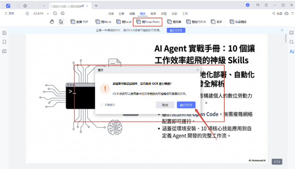The height and width of the screenshot is (169, 295).
Task: Switch to the 表單 Form tab
Action: [174, 14]
